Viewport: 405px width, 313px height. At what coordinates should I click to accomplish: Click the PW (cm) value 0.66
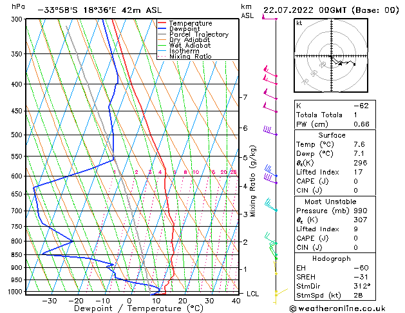[x=361, y=124]
